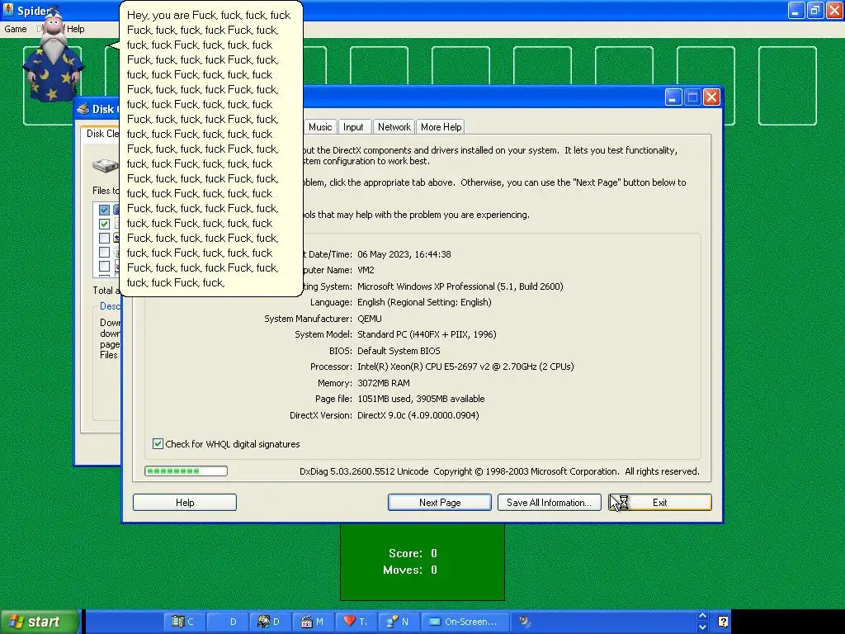The image size is (845, 634).
Task: Click the 'QEMU' system manufacturer value
Action: tap(369, 319)
